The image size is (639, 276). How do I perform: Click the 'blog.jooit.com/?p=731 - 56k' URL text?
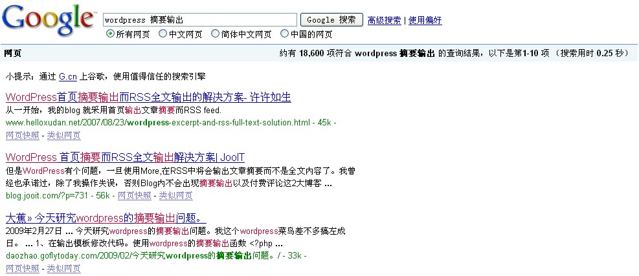[x=58, y=196]
